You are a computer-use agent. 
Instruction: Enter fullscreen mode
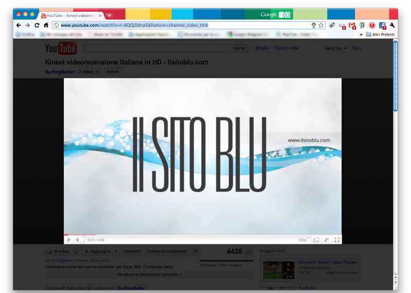click(337, 240)
